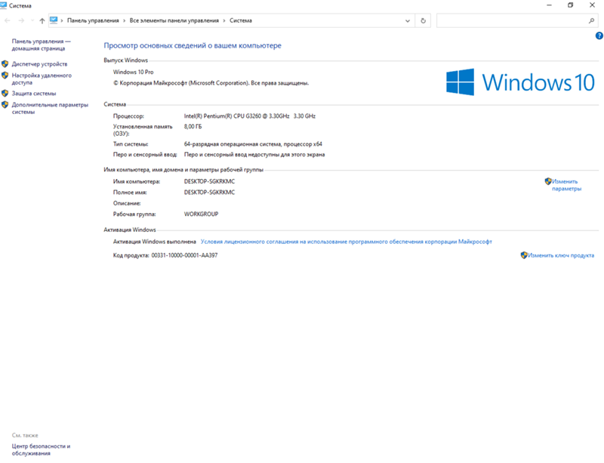Open the recent locations dropdown near the navigation arrows
This screenshot has height=463, width=604.
(31, 21)
